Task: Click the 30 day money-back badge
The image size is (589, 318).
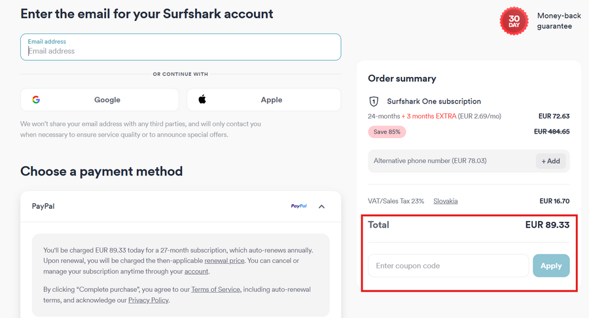Action: pyautogui.click(x=514, y=21)
